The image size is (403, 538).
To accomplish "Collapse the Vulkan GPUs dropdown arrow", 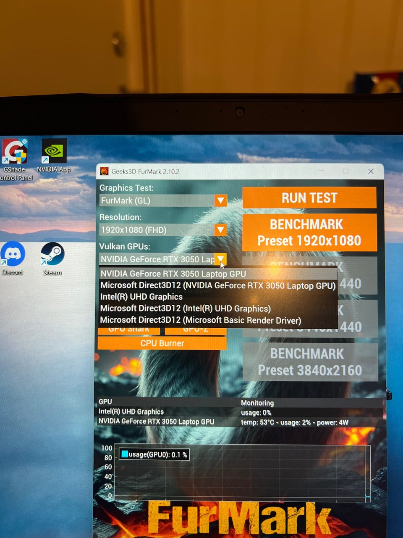I will pos(221,259).
